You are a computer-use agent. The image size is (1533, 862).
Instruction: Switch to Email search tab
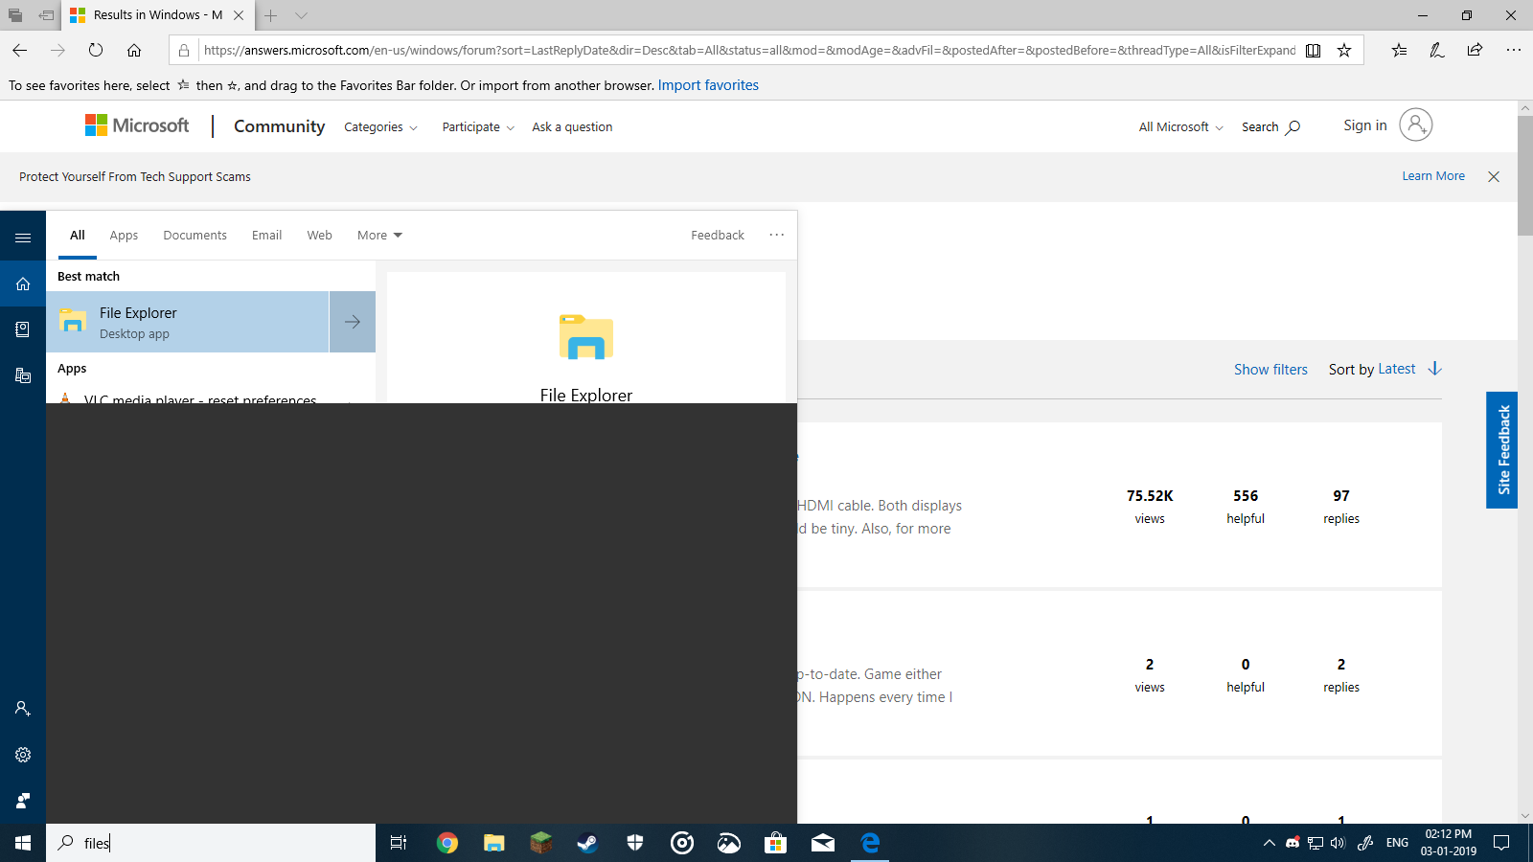266,236
